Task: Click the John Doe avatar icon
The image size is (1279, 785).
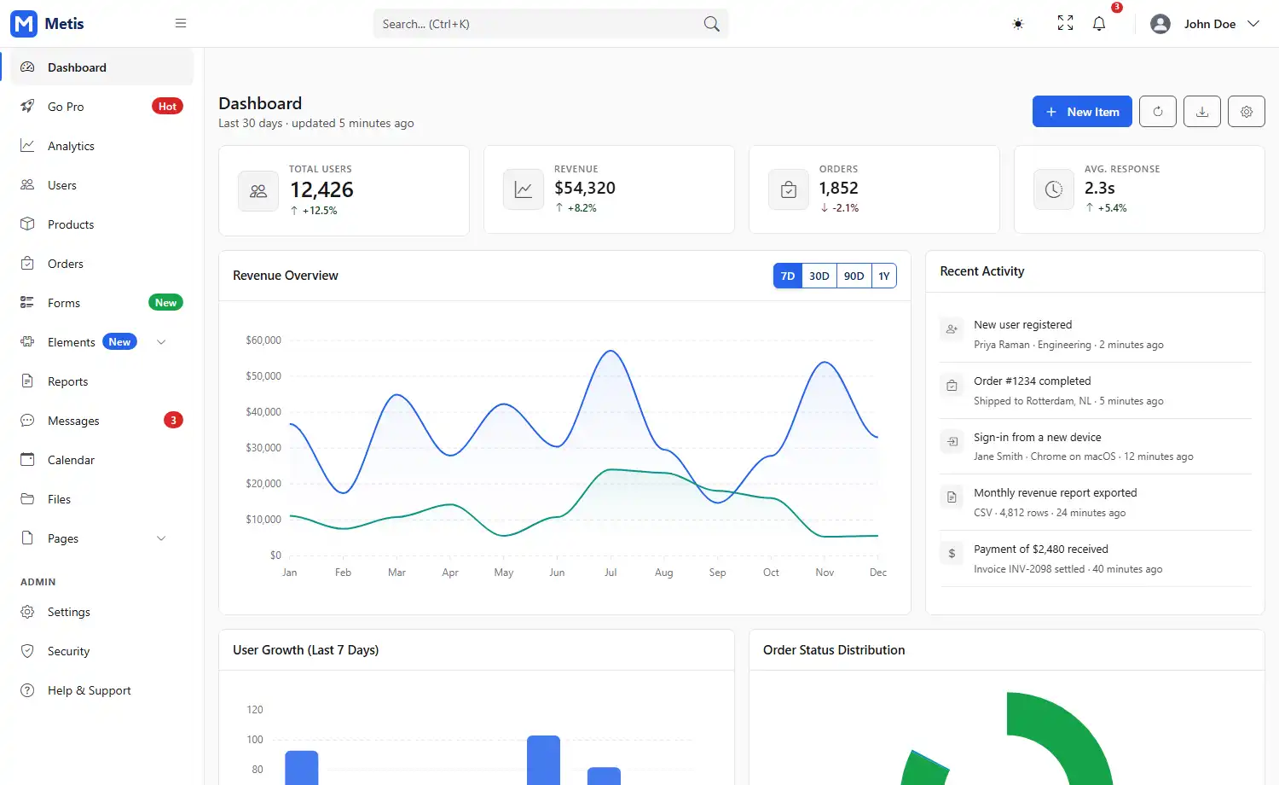Action: coord(1160,24)
